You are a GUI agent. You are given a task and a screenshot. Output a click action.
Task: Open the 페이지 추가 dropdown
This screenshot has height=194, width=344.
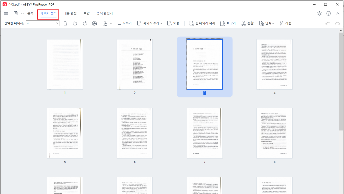pyautogui.click(x=150, y=23)
